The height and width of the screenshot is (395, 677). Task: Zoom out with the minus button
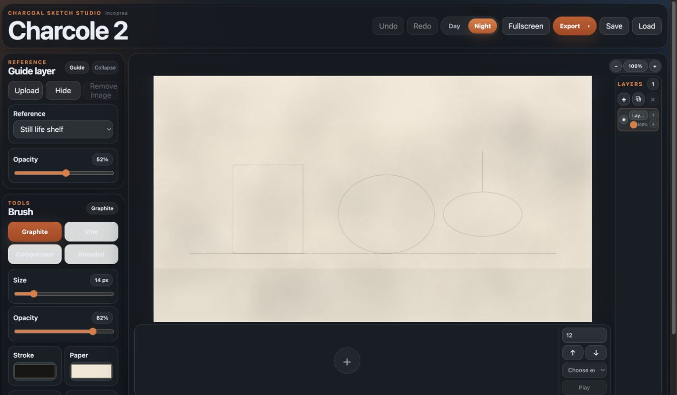616,66
